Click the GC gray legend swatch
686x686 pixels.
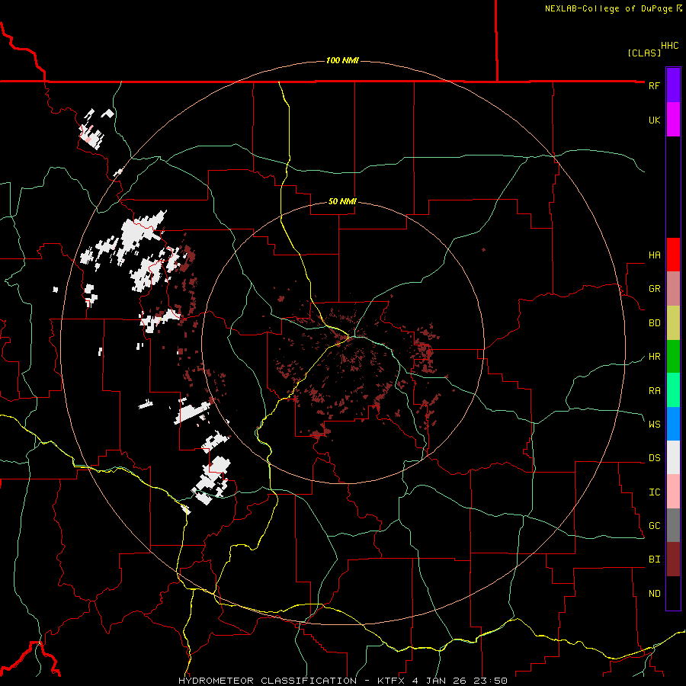pyautogui.click(x=673, y=525)
